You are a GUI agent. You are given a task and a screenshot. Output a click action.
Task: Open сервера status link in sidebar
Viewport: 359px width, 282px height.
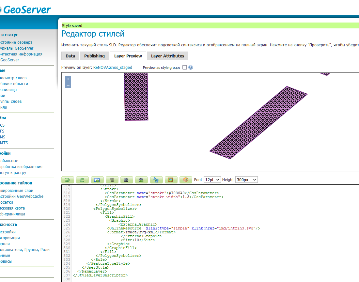click(16, 42)
